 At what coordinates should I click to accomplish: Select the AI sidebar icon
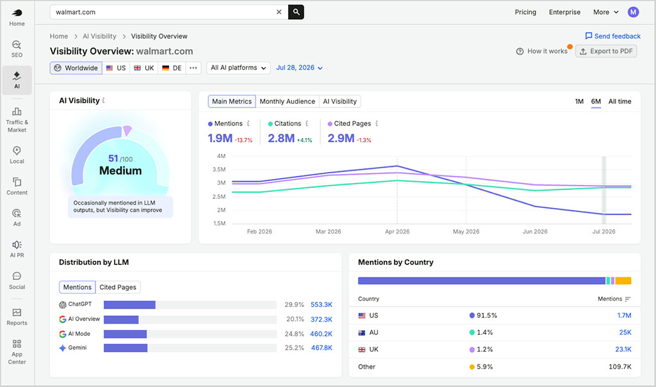point(17,80)
